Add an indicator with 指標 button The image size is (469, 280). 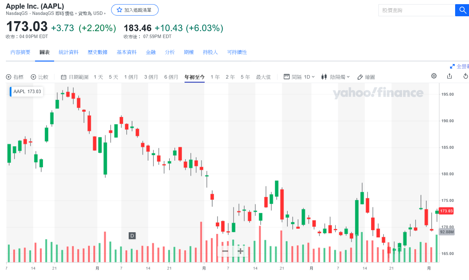(x=15, y=77)
